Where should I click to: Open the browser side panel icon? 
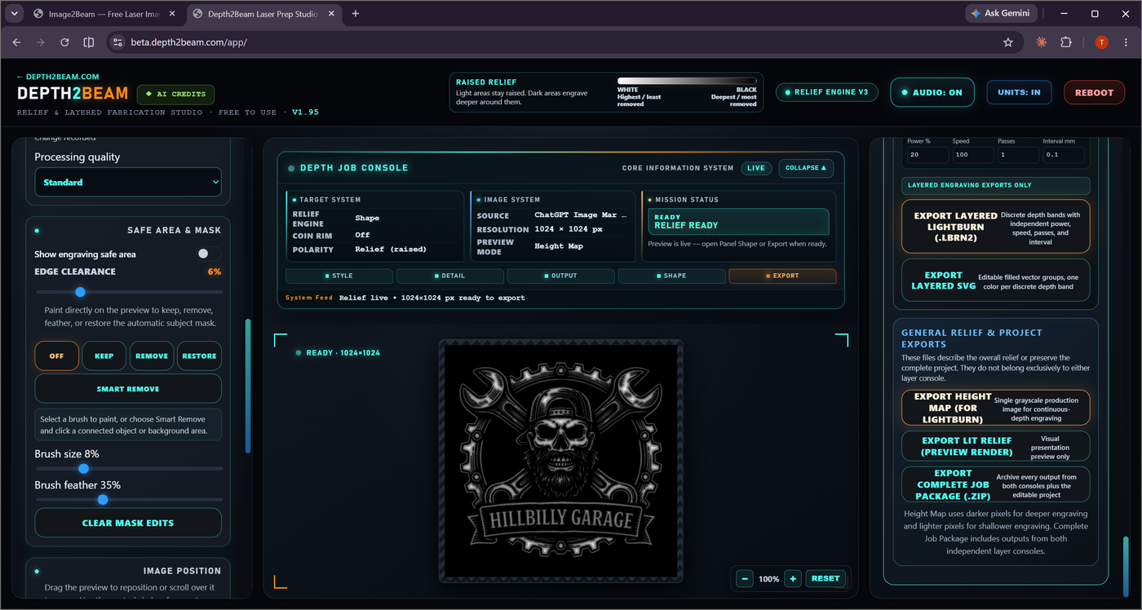(89, 42)
